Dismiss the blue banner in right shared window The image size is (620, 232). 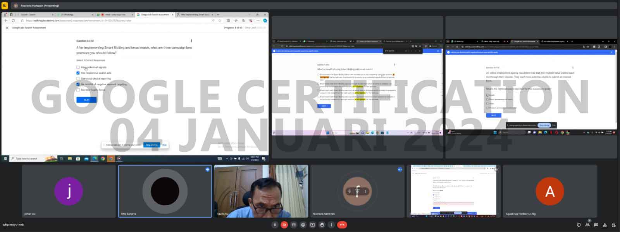[x=611, y=52]
